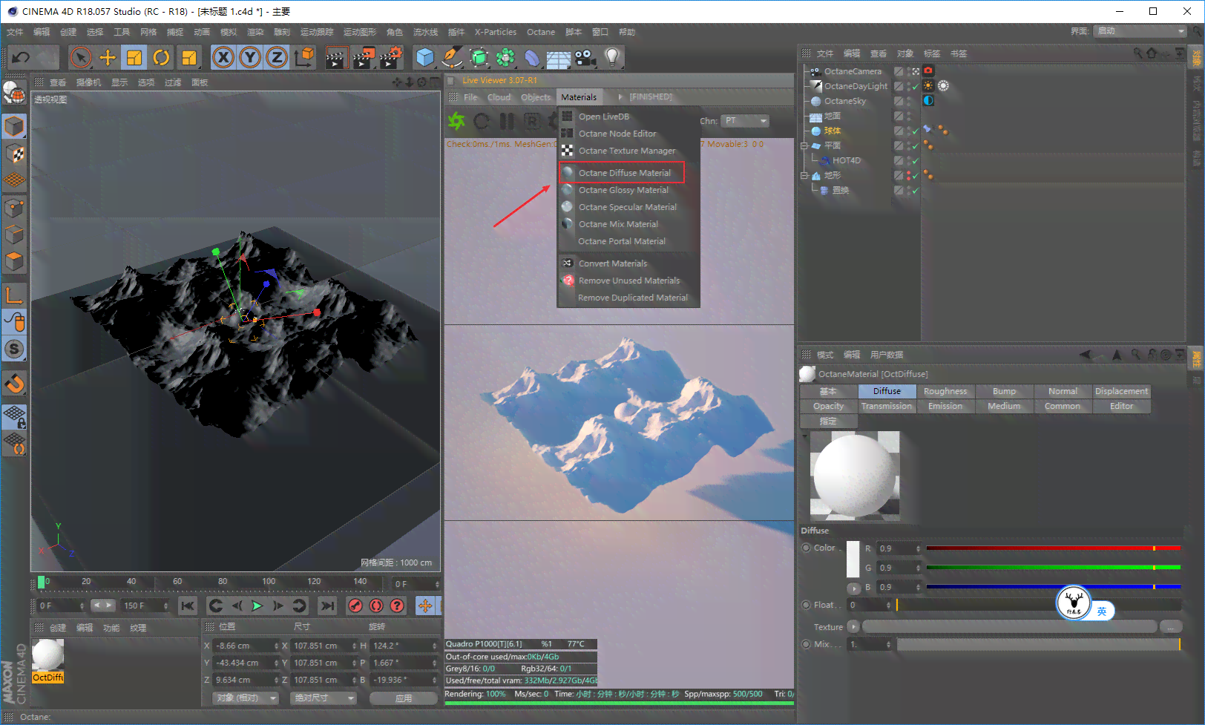Click render to picture viewer icon
This screenshot has height=725, width=1205.
coord(364,57)
